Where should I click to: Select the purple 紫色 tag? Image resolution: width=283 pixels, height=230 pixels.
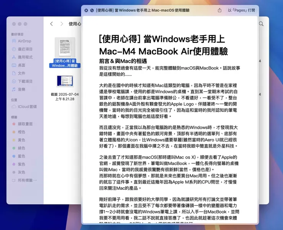pyautogui.click(x=21, y=164)
